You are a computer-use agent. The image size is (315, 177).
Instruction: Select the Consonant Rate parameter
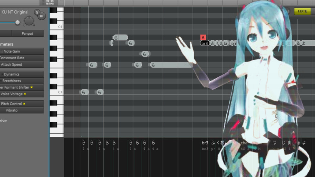click(22, 58)
